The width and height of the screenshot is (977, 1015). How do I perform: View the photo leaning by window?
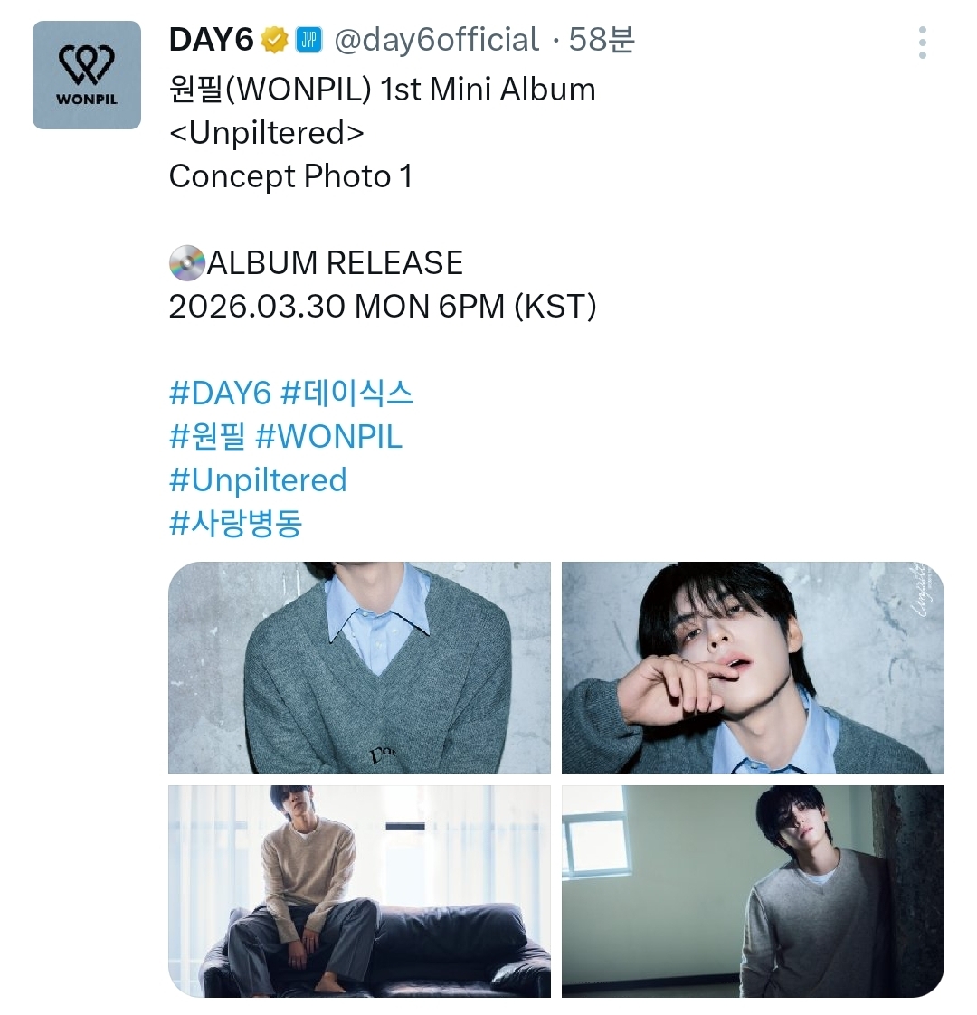click(753, 891)
